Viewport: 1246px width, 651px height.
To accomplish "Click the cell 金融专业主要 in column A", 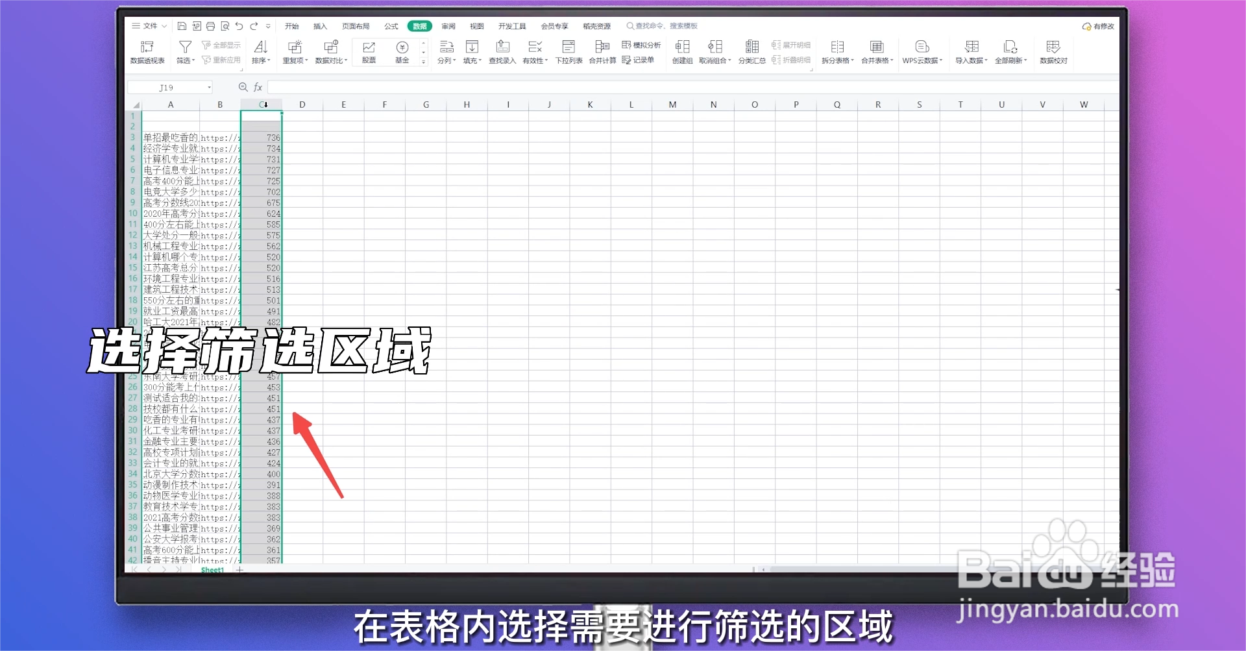I will 171,441.
